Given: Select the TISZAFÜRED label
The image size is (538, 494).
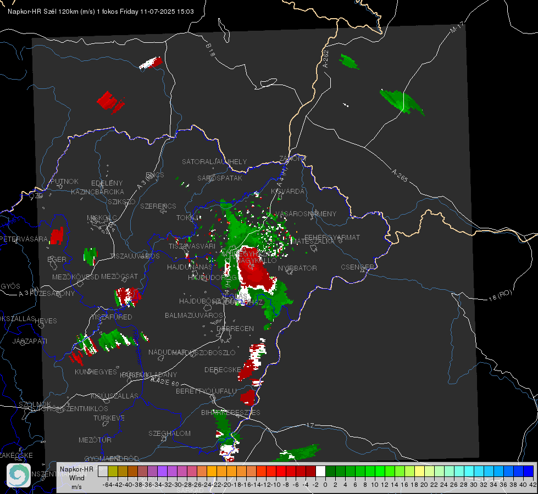Looking at the screenshot, I should tap(112, 317).
